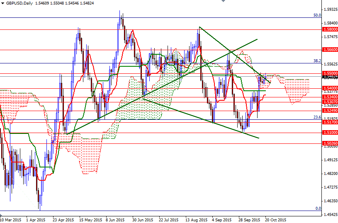The width and height of the screenshot is (338, 223).
Task: Click the 1.5100 red price tag
Action: [330, 133]
